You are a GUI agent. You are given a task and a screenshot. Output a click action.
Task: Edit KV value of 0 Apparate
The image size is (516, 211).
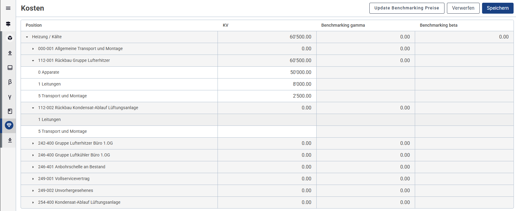click(267, 72)
